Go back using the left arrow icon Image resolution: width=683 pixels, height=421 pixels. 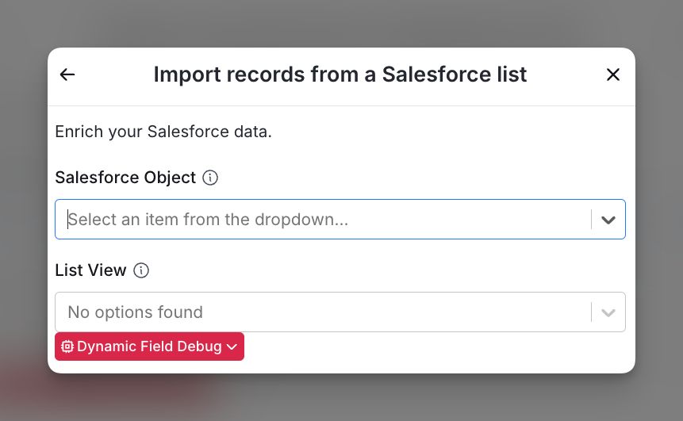67,75
